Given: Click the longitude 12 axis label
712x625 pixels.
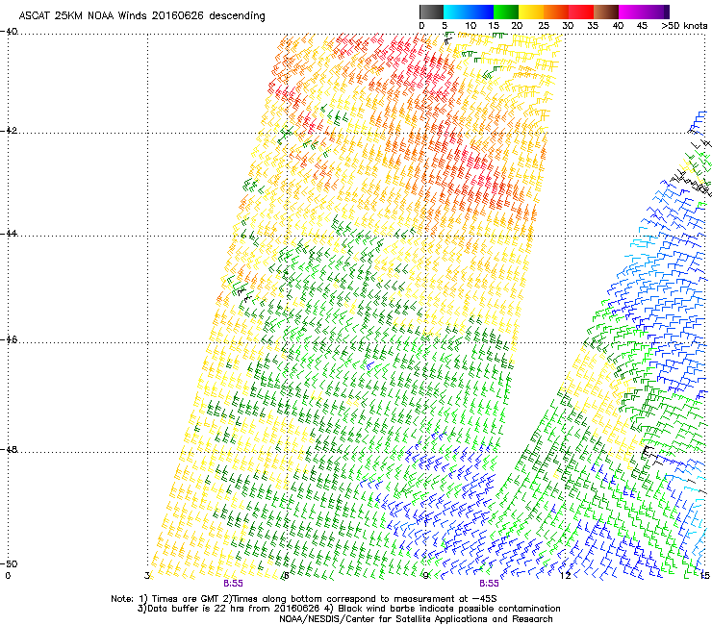Looking at the screenshot, I should 565,576.
